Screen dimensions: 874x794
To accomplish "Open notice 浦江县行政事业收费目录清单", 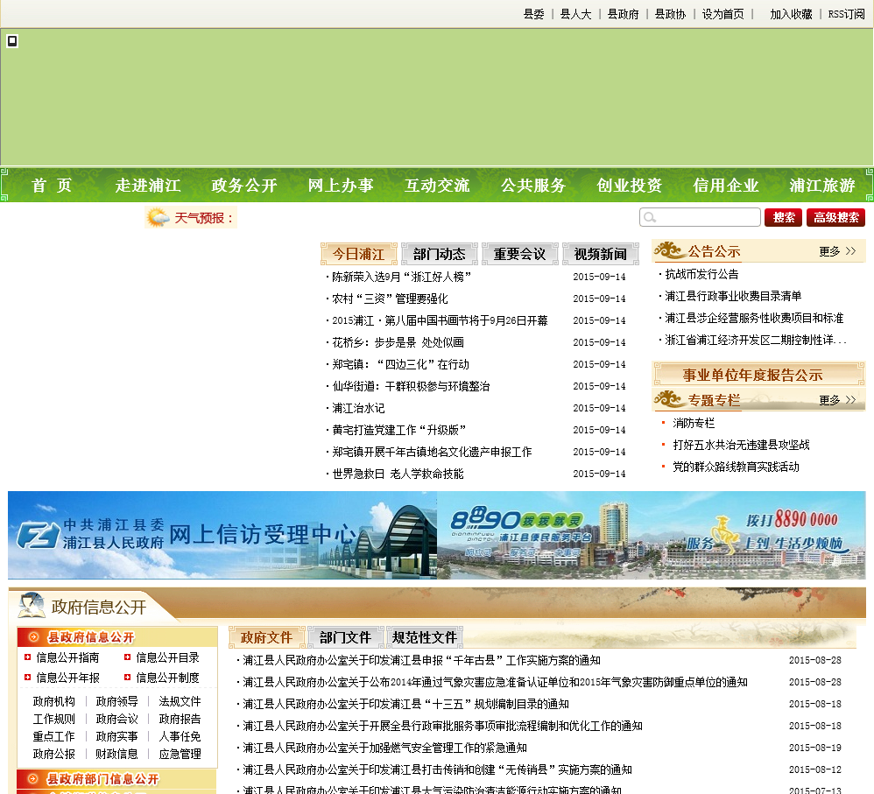I will pyautogui.click(x=733, y=296).
